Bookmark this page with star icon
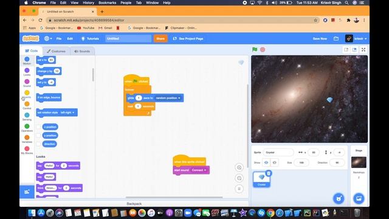The height and width of the screenshot is (219, 389). 315,20
